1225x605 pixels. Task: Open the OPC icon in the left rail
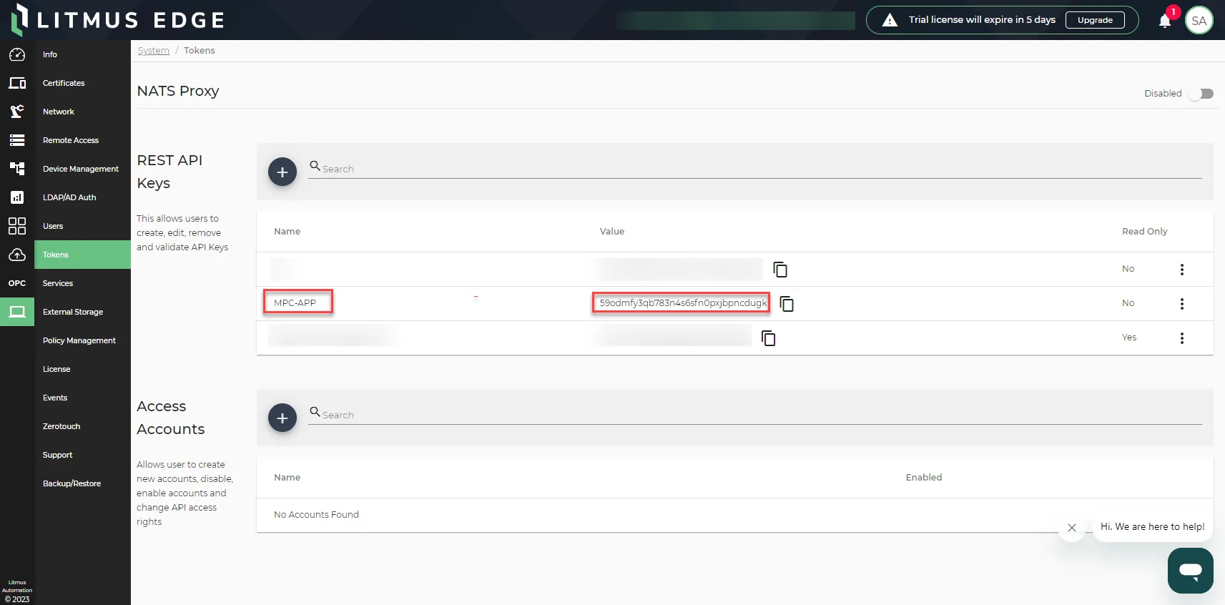click(17, 283)
